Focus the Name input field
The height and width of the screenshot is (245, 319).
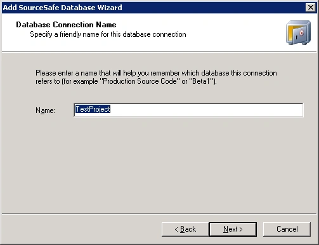188,110
